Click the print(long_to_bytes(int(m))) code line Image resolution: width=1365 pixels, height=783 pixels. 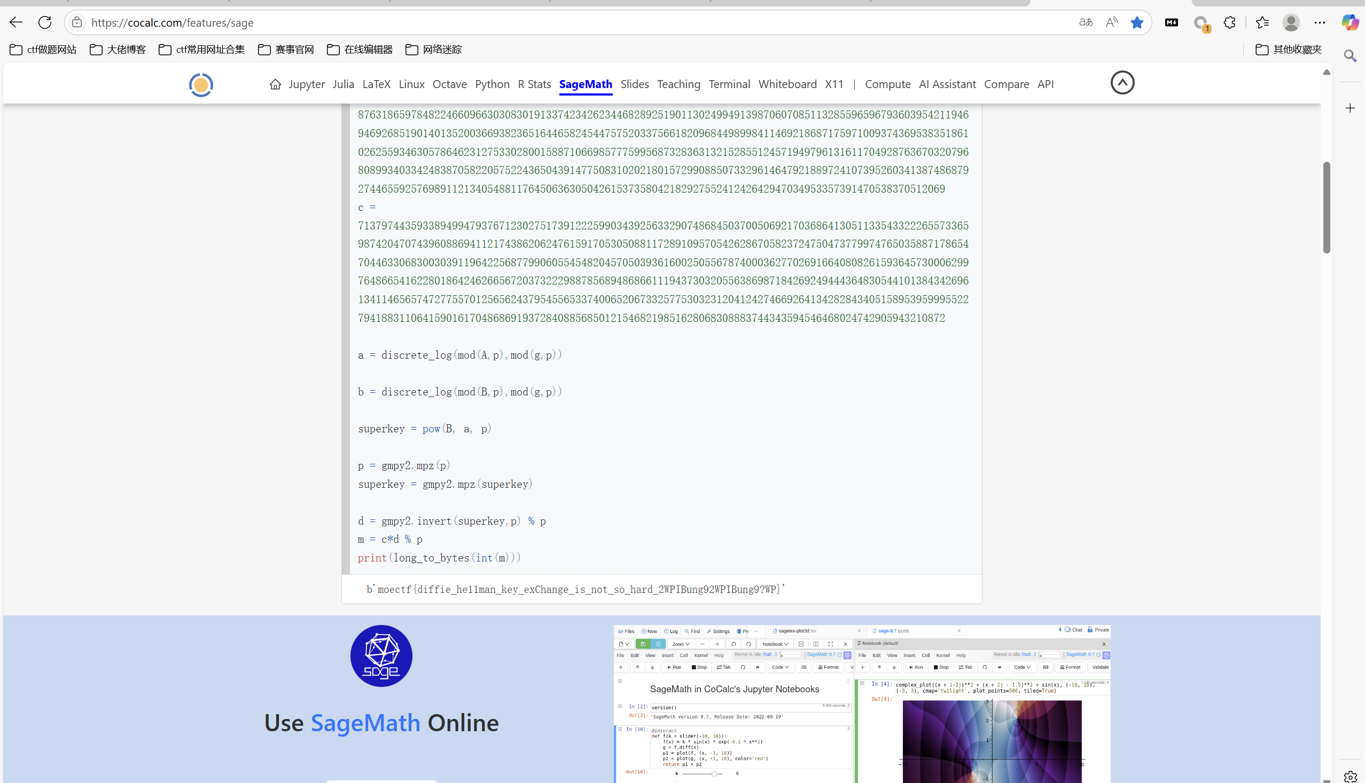439,558
